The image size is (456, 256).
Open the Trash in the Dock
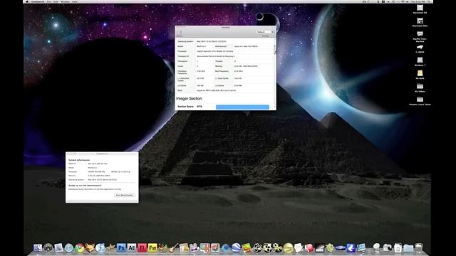point(419,247)
